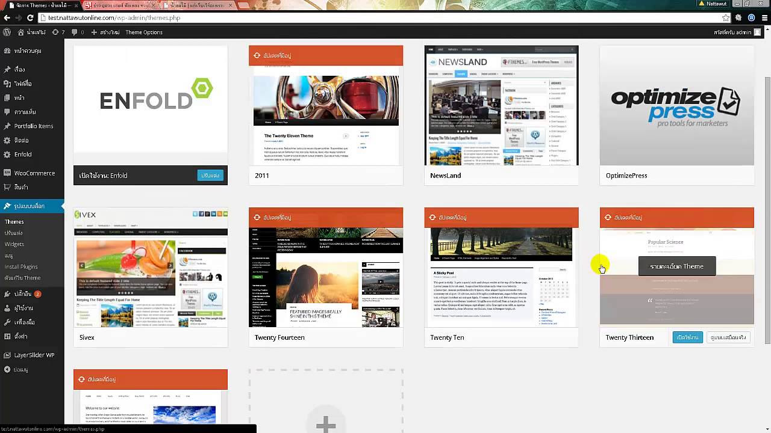Open the ความเห็น comments menu

(x=32, y=112)
